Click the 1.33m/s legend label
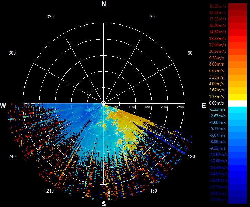Screen dimensions: 250x207 217,97
